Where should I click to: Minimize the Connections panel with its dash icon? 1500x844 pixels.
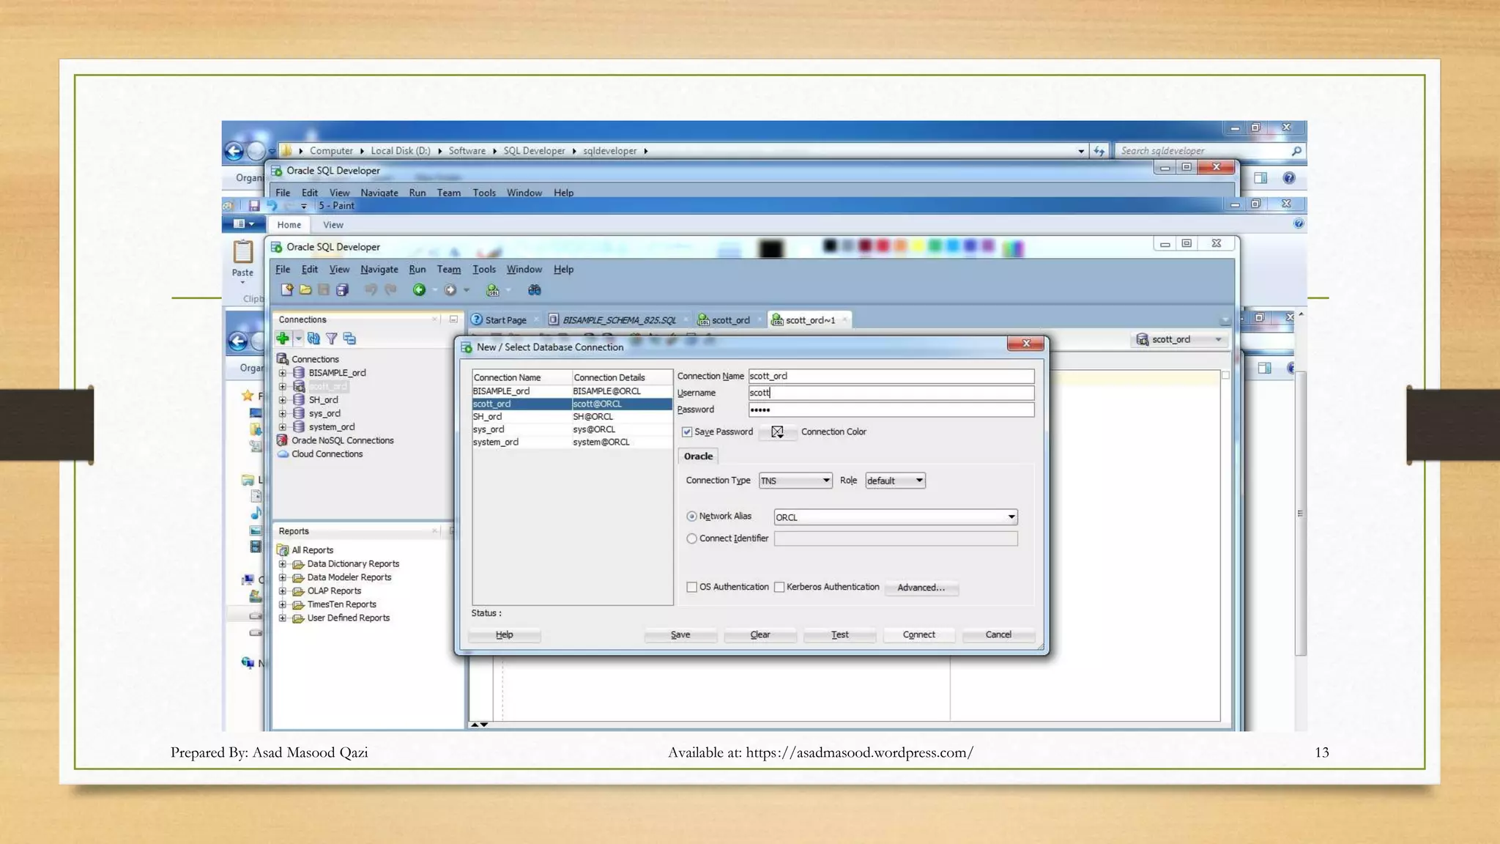453,319
